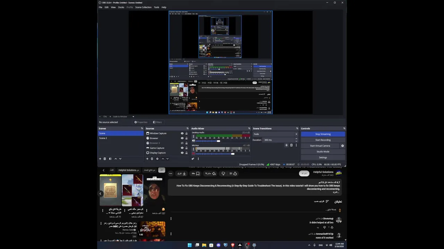
Task: Open Virtual Camera settings gear icon
Action: pyautogui.click(x=342, y=146)
